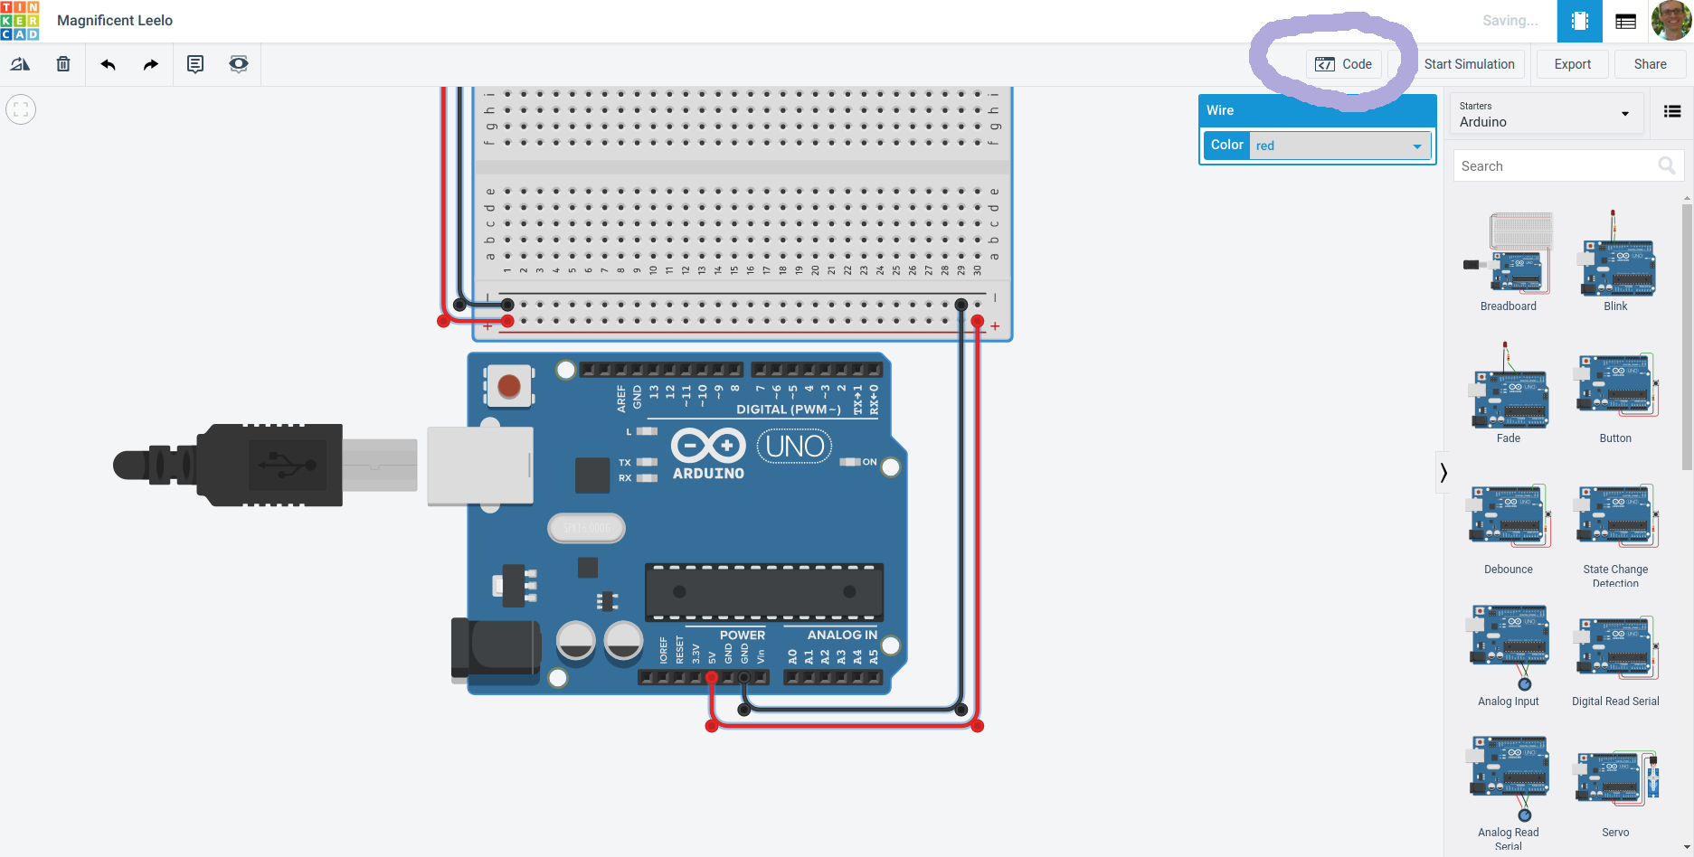Toggle the components list view icon
Viewport: 1694px width, 857px height.
tap(1672, 112)
